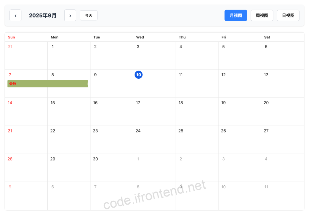309x216 pixels.
Task: Select the grayed October 1 cell
Action: click(x=154, y=168)
